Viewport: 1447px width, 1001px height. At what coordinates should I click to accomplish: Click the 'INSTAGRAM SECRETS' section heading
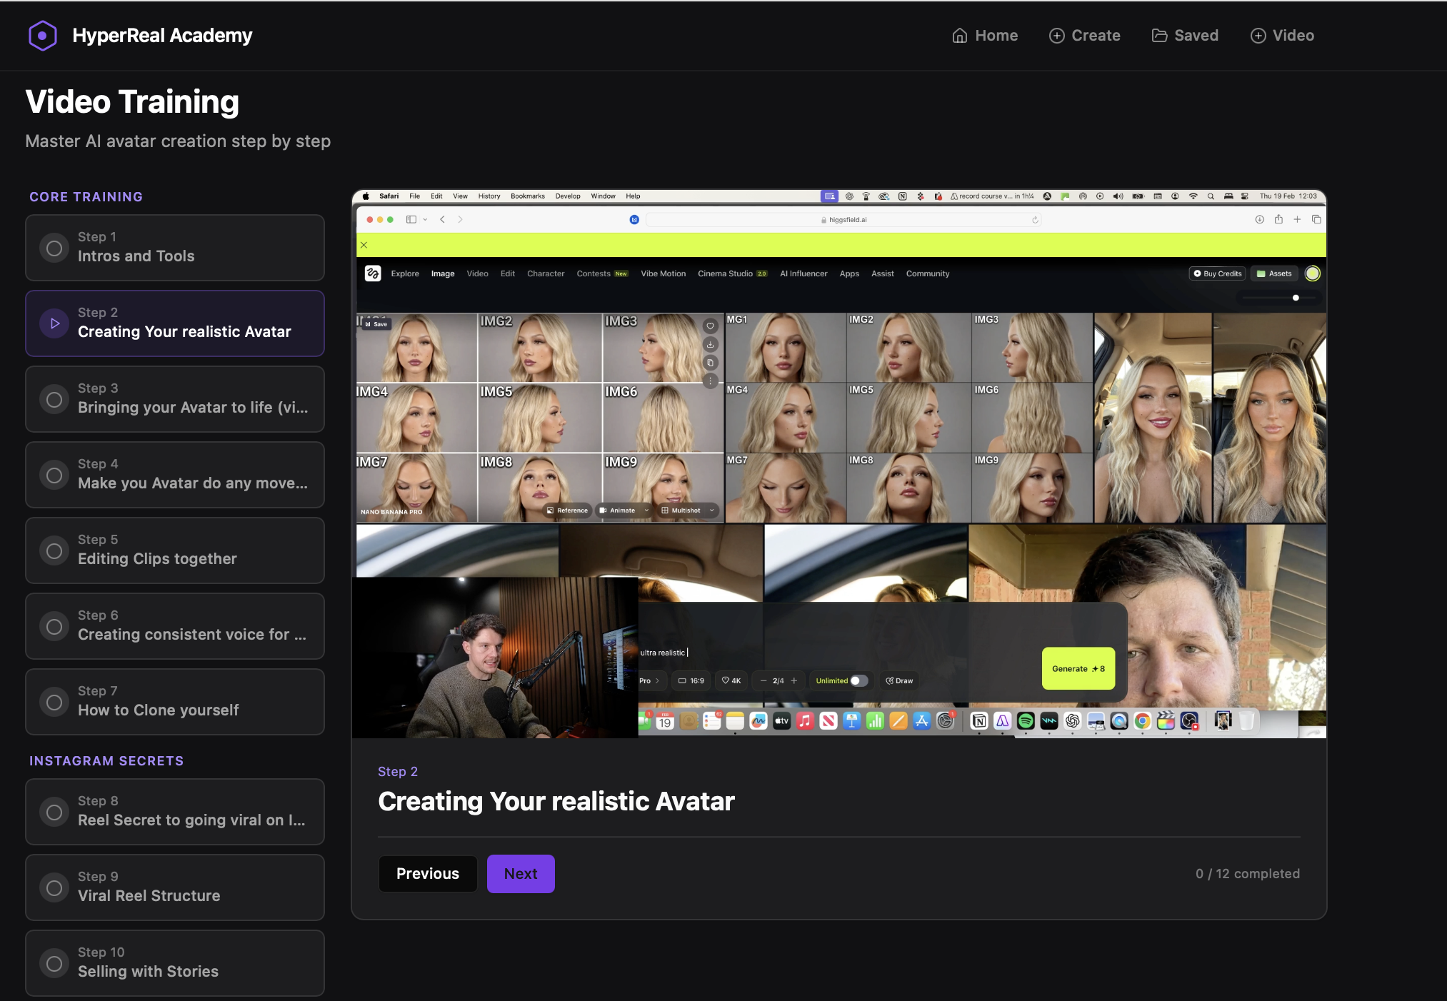[106, 761]
